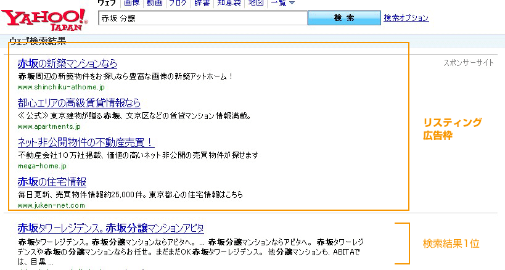Click the スポンサーサイト label

[x=469, y=63]
